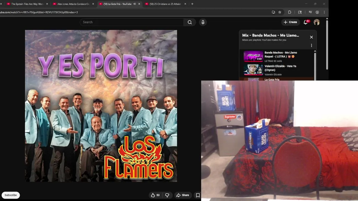
Task: Mute the La Gota Fría tab audio icon
Action: coord(135,4)
